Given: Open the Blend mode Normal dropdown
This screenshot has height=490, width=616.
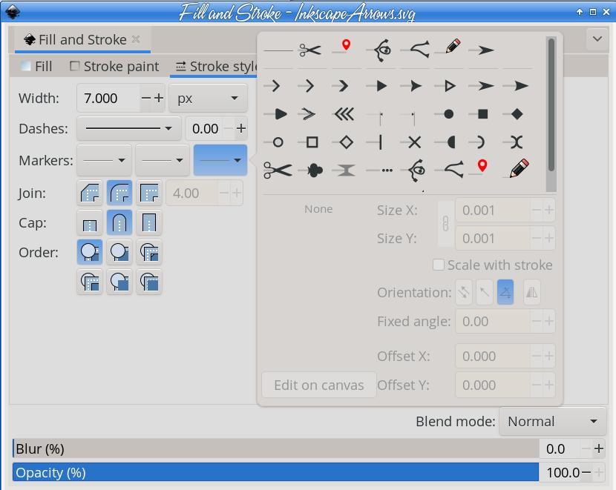Looking at the screenshot, I should (552, 421).
